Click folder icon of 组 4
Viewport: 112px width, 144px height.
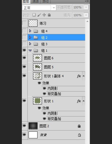point(36,31)
